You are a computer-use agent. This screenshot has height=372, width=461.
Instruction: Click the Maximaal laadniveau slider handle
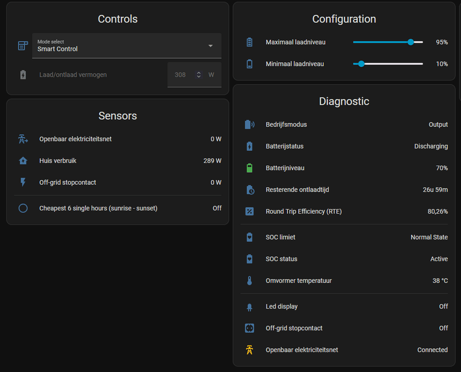point(411,42)
